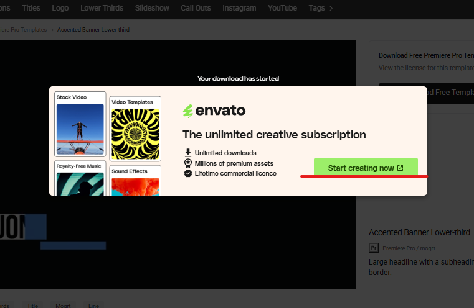The width and height of the screenshot is (474, 308).
Task: Click the Lifetime commercial licence checkmark icon
Action: 188,173
